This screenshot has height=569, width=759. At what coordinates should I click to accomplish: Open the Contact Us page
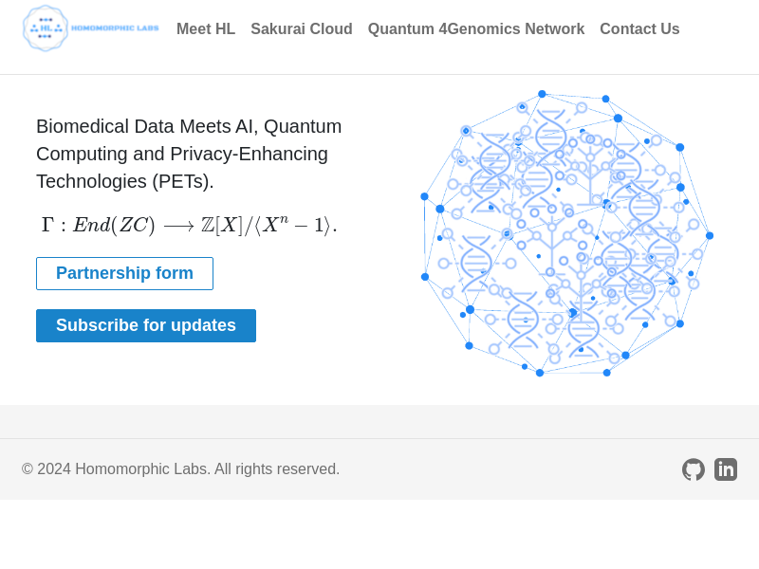tap(639, 29)
